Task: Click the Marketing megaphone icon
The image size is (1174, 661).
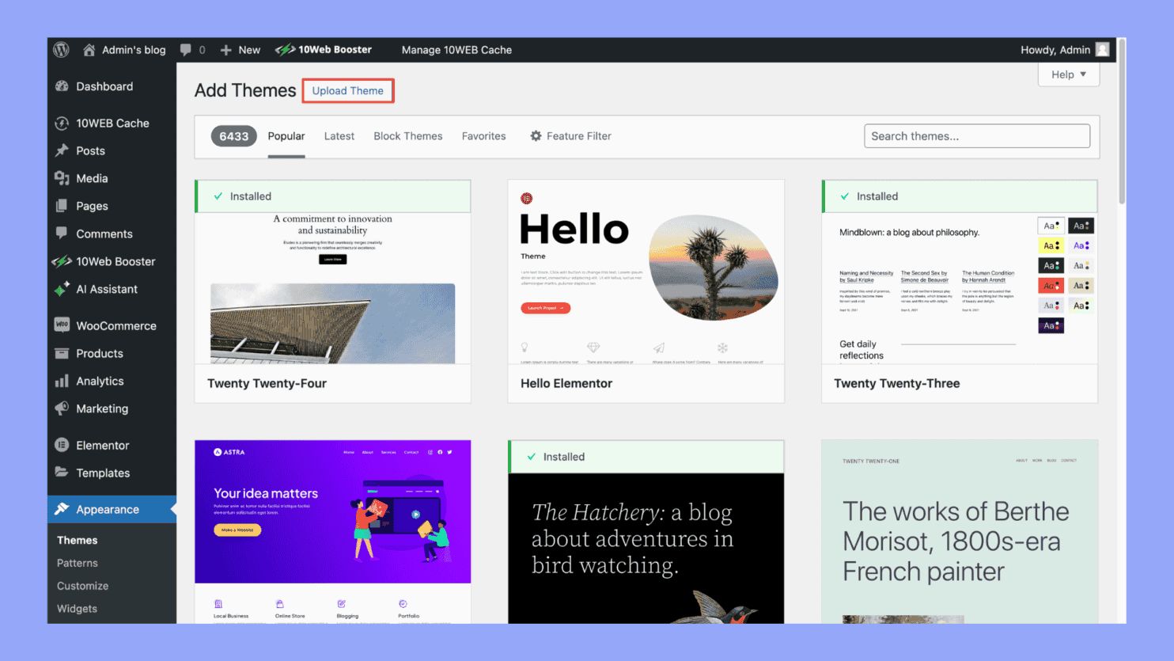Action: [x=62, y=408]
